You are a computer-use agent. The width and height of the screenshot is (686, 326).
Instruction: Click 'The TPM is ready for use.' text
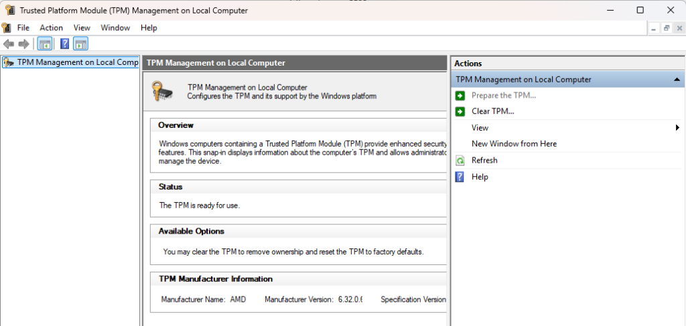point(200,206)
